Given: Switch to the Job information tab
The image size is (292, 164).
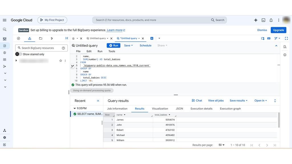Looking at the screenshot, I should (117, 108).
